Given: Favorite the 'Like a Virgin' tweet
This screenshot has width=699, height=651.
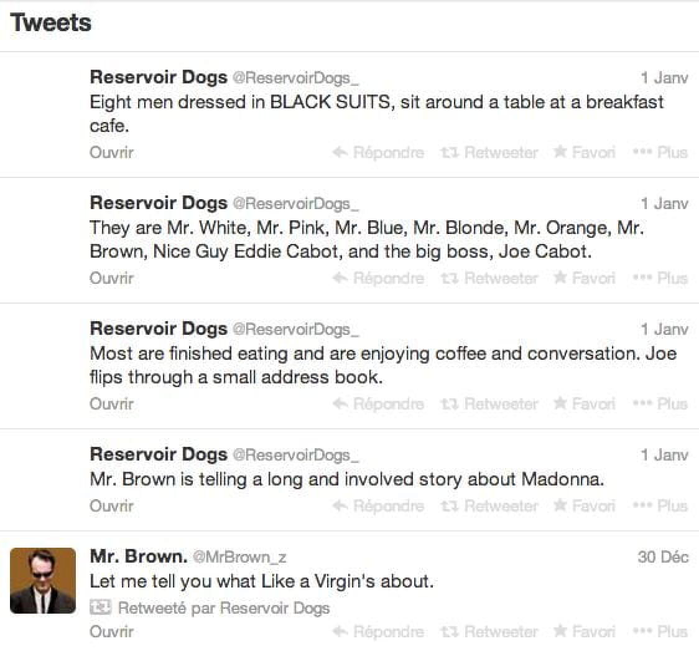Looking at the screenshot, I should click(585, 632).
